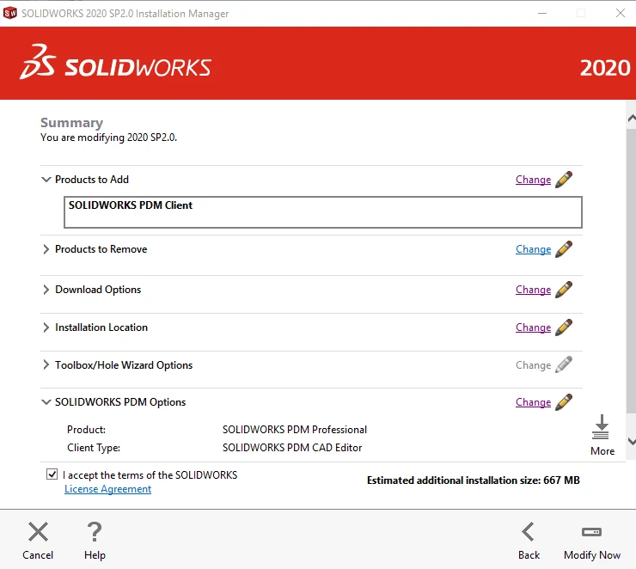Click the Change link for Download Options
The height and width of the screenshot is (569, 636).
(x=533, y=290)
